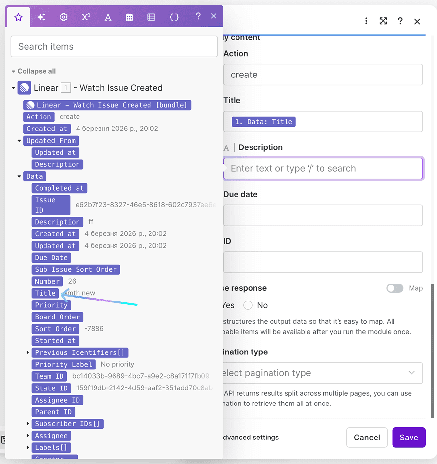437x464 pixels.
Task: Expand the Assignee collection
Action: point(28,436)
